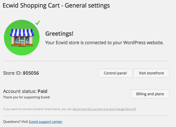Screen dimensions: 176x127
Task: Click the green checkmark connected indicator
Action: [x=38, y=23]
